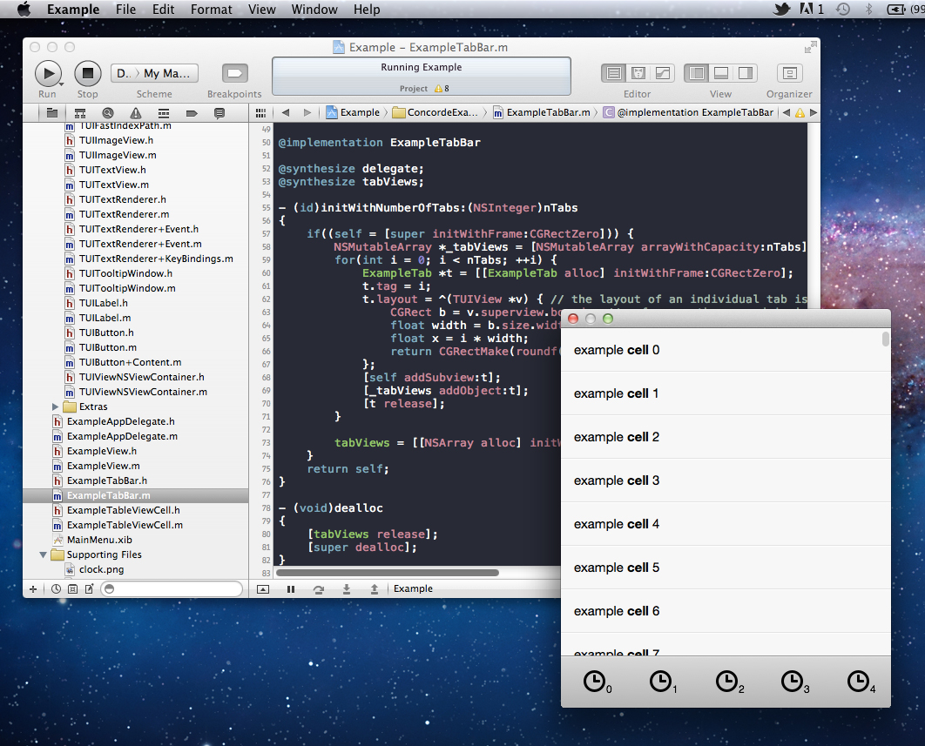Click the Run button in Xcode toolbar

(x=48, y=74)
